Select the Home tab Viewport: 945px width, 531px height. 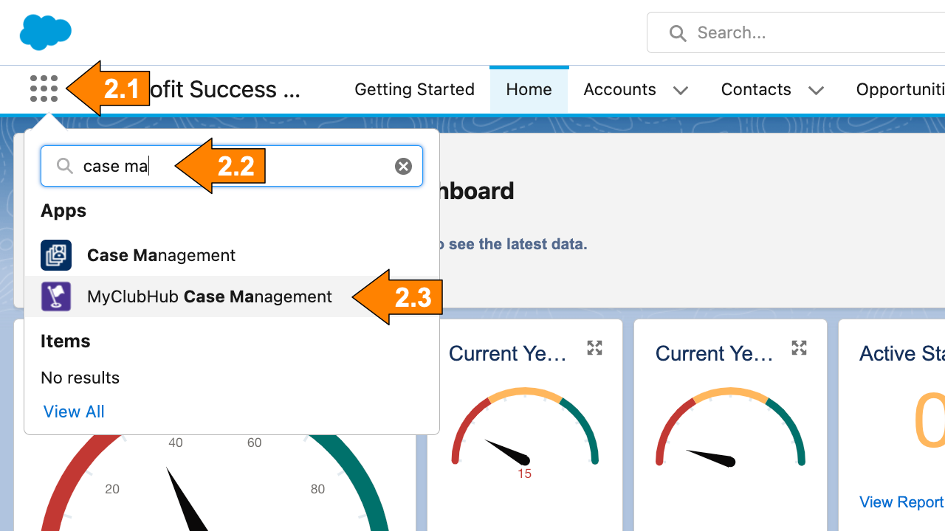(529, 89)
